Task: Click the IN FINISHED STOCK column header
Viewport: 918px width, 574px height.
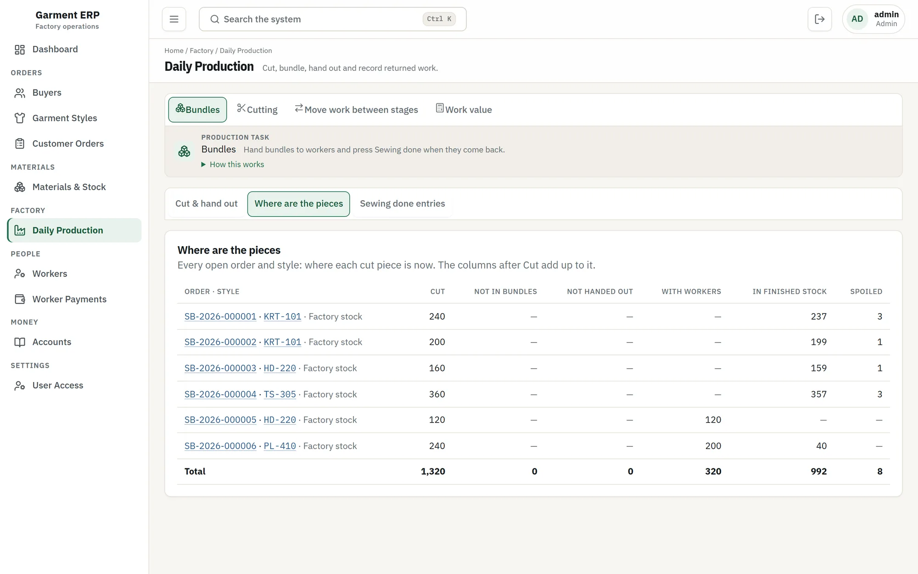Action: click(x=789, y=292)
